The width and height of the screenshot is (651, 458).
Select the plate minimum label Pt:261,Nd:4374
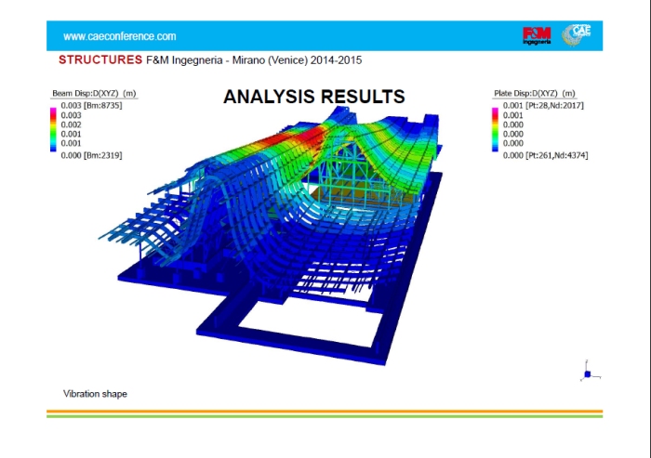558,155
